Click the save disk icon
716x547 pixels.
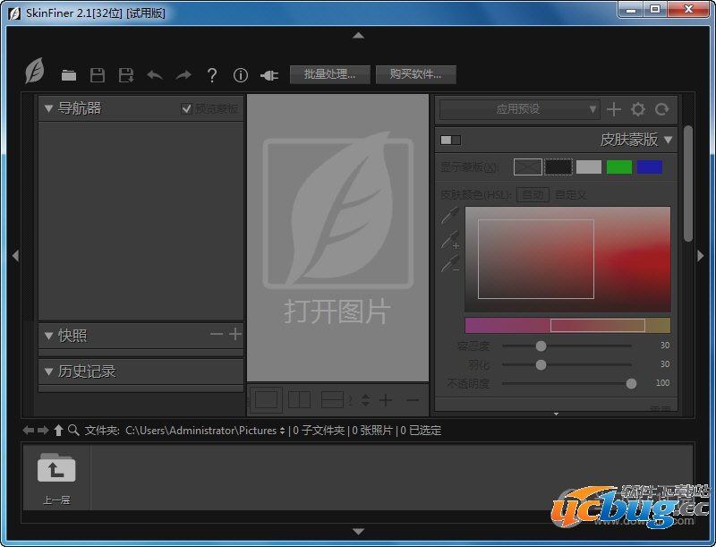click(x=98, y=75)
